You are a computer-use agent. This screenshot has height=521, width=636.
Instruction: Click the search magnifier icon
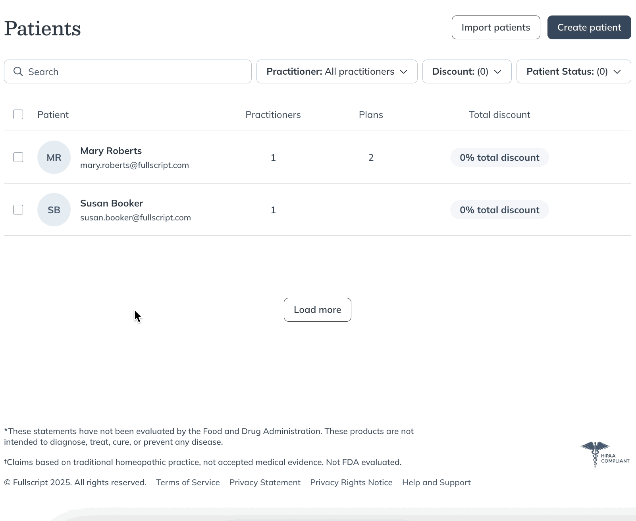[18, 71]
